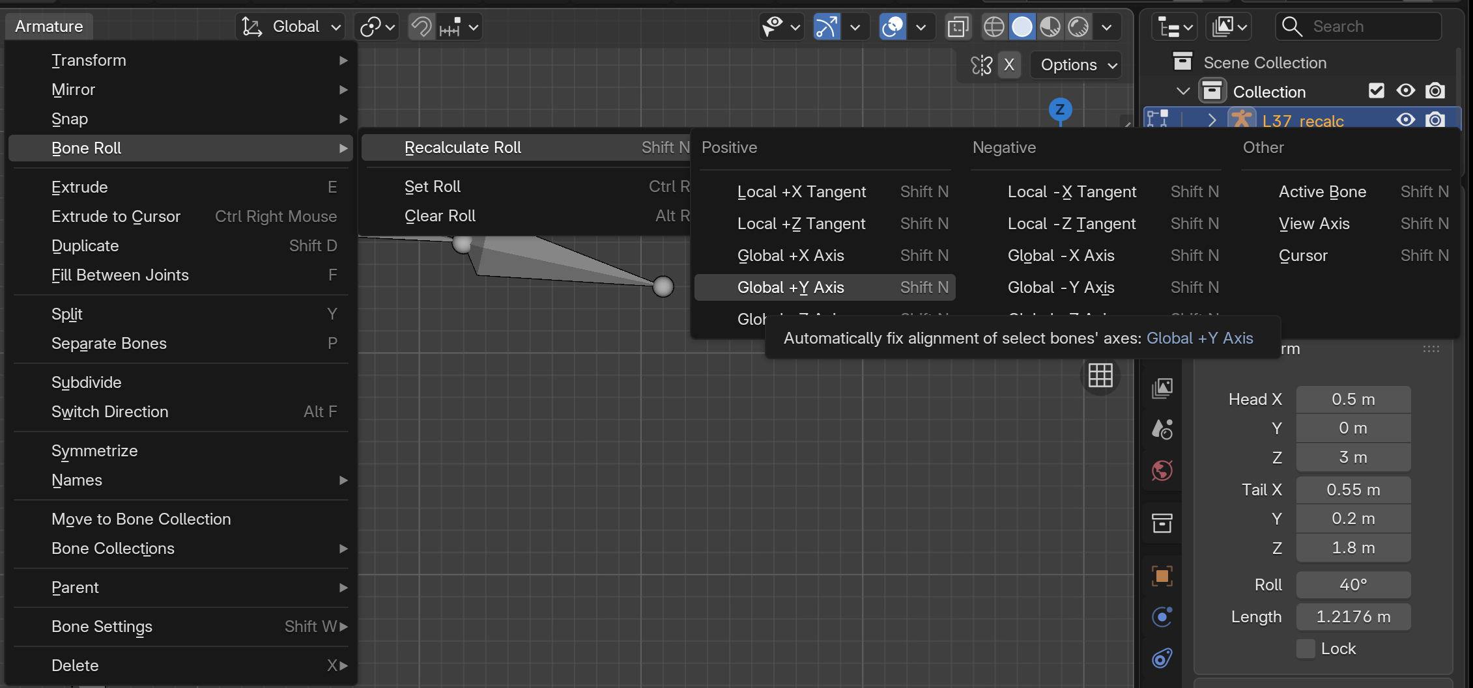Open outliner display mode dropdown
The height and width of the screenshot is (688, 1473).
[1229, 27]
